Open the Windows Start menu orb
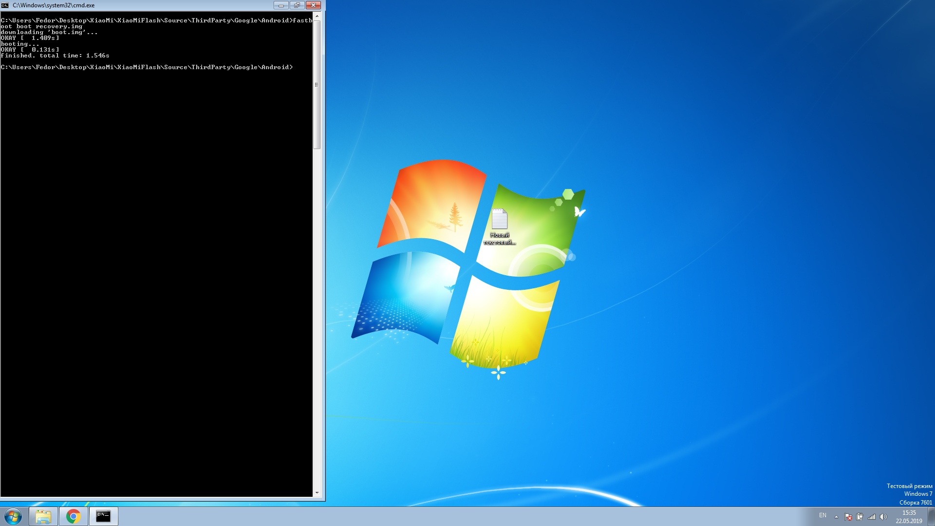 pyautogui.click(x=13, y=516)
